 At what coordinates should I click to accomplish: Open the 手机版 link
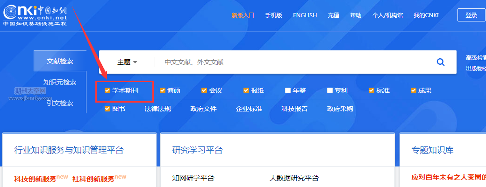click(273, 15)
